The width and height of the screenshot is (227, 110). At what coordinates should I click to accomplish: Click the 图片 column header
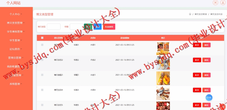click(163, 38)
